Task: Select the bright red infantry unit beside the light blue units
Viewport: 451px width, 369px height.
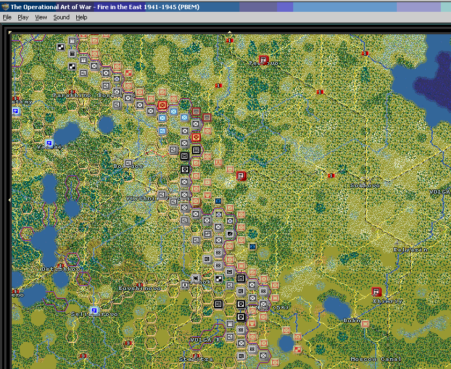Action: coord(162,105)
